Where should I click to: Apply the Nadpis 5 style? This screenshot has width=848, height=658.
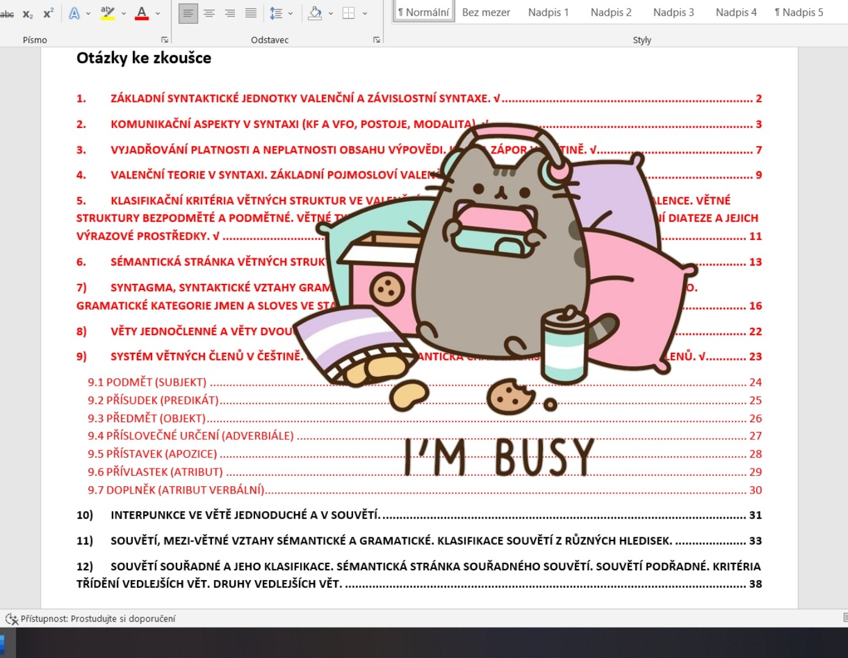[x=799, y=12]
